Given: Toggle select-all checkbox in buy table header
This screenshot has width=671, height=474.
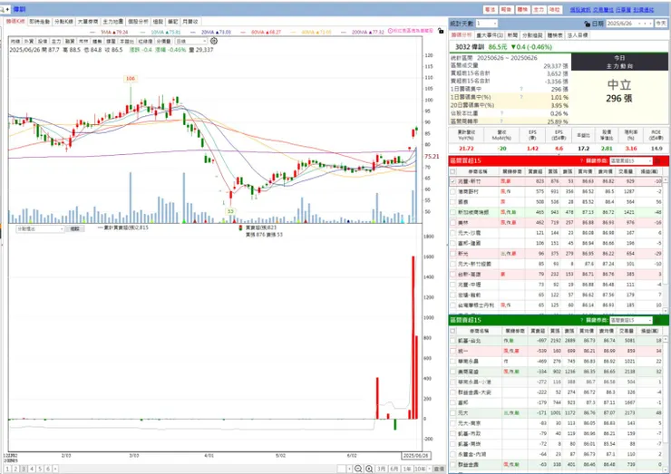Looking at the screenshot, I should (452, 171).
